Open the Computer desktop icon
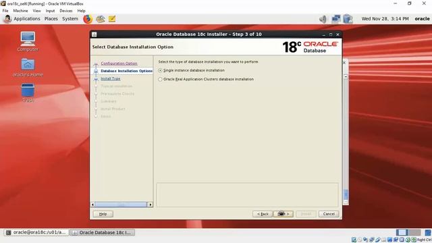This screenshot has width=432, height=243. [x=28, y=42]
